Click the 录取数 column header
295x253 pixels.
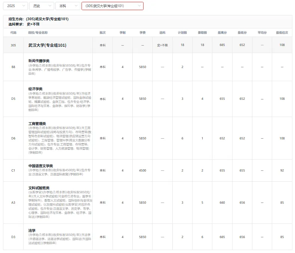[202, 33]
